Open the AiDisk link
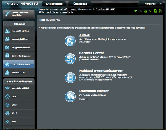 85,35
